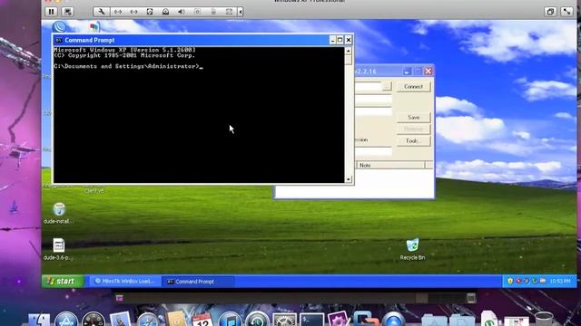Click the taskbar clock showing 10:53 PM
Viewport: 581px width, 326px height.
(560, 282)
